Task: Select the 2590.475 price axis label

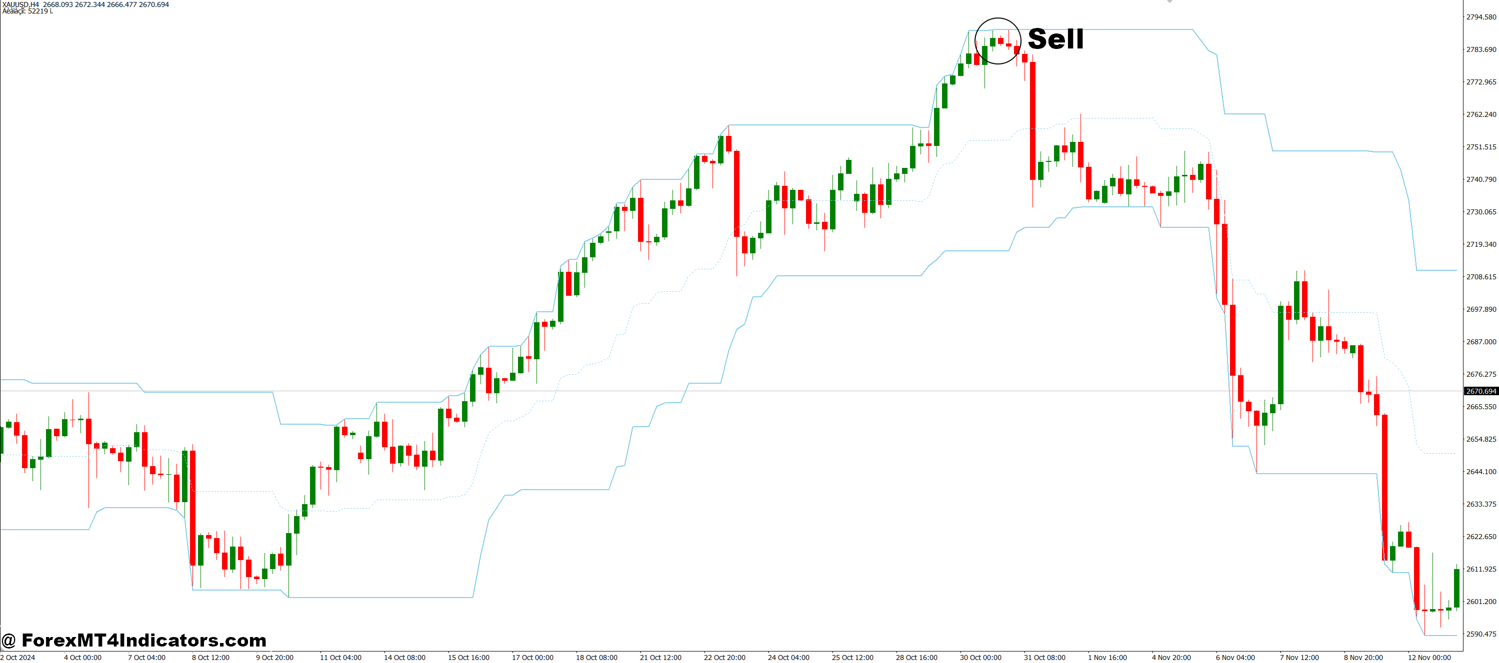Action: click(x=1481, y=634)
